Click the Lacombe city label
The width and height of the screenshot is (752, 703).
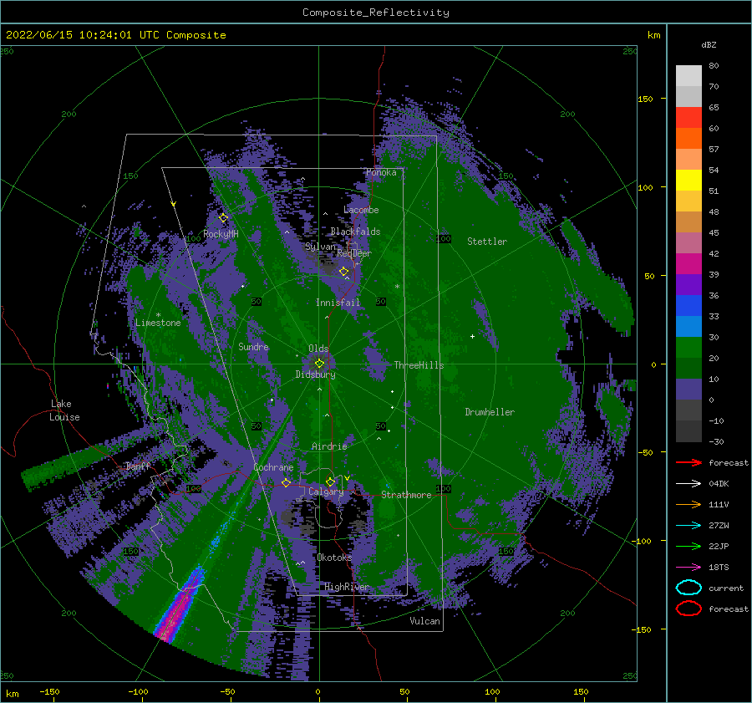pyautogui.click(x=361, y=210)
